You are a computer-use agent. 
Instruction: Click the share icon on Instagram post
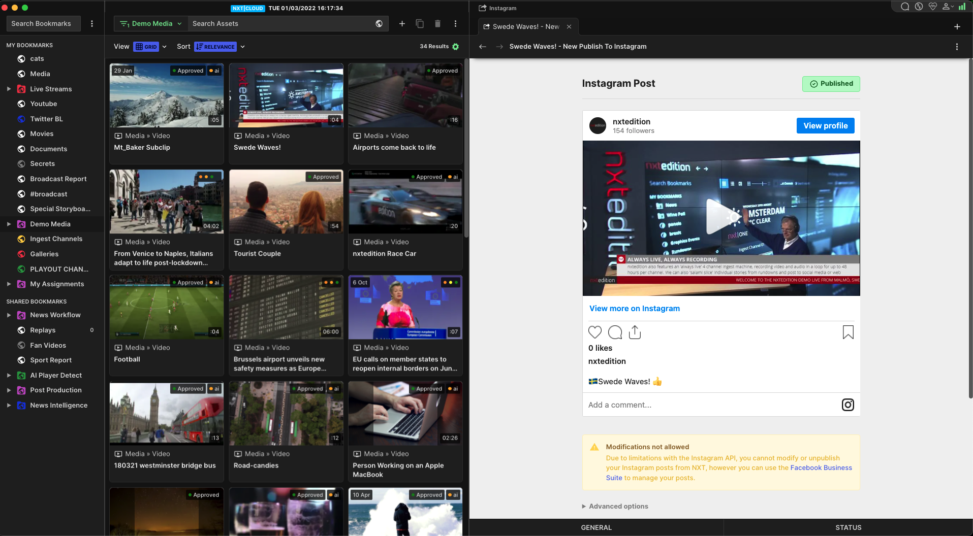635,332
